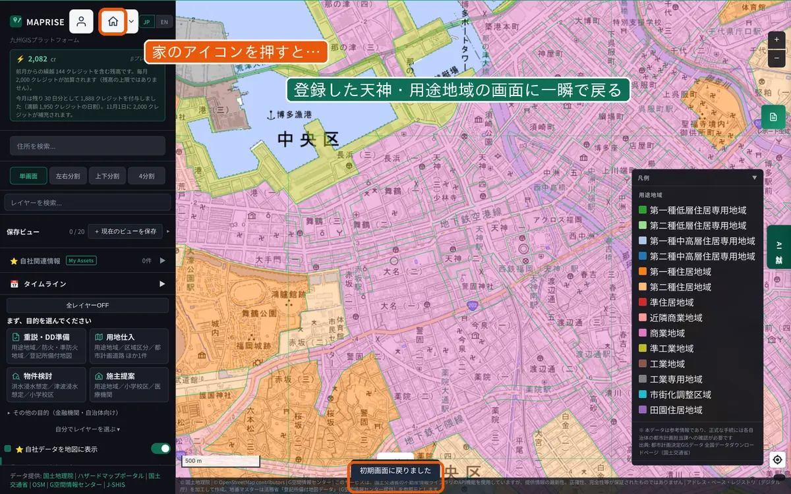
Task: Click the 0 / 20 saved view count
Action: tap(77, 232)
